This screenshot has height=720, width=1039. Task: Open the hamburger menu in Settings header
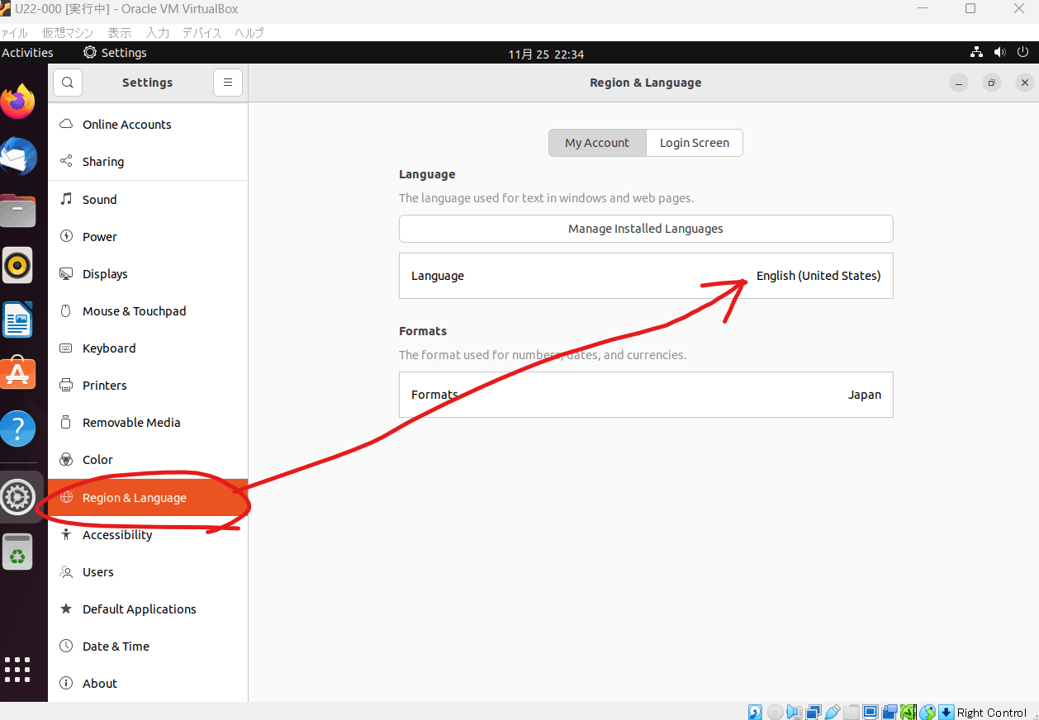pyautogui.click(x=228, y=83)
